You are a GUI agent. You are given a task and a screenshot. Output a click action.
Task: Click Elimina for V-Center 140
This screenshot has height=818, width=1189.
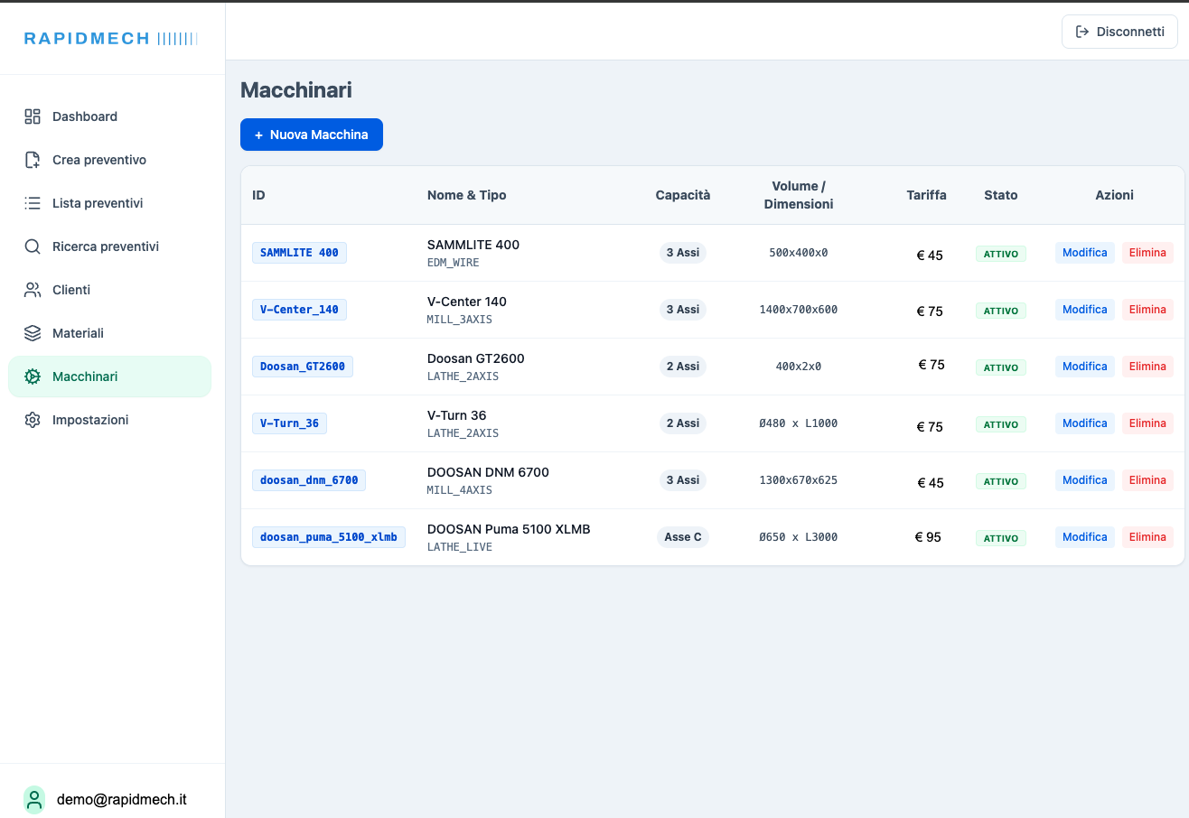[x=1147, y=310]
